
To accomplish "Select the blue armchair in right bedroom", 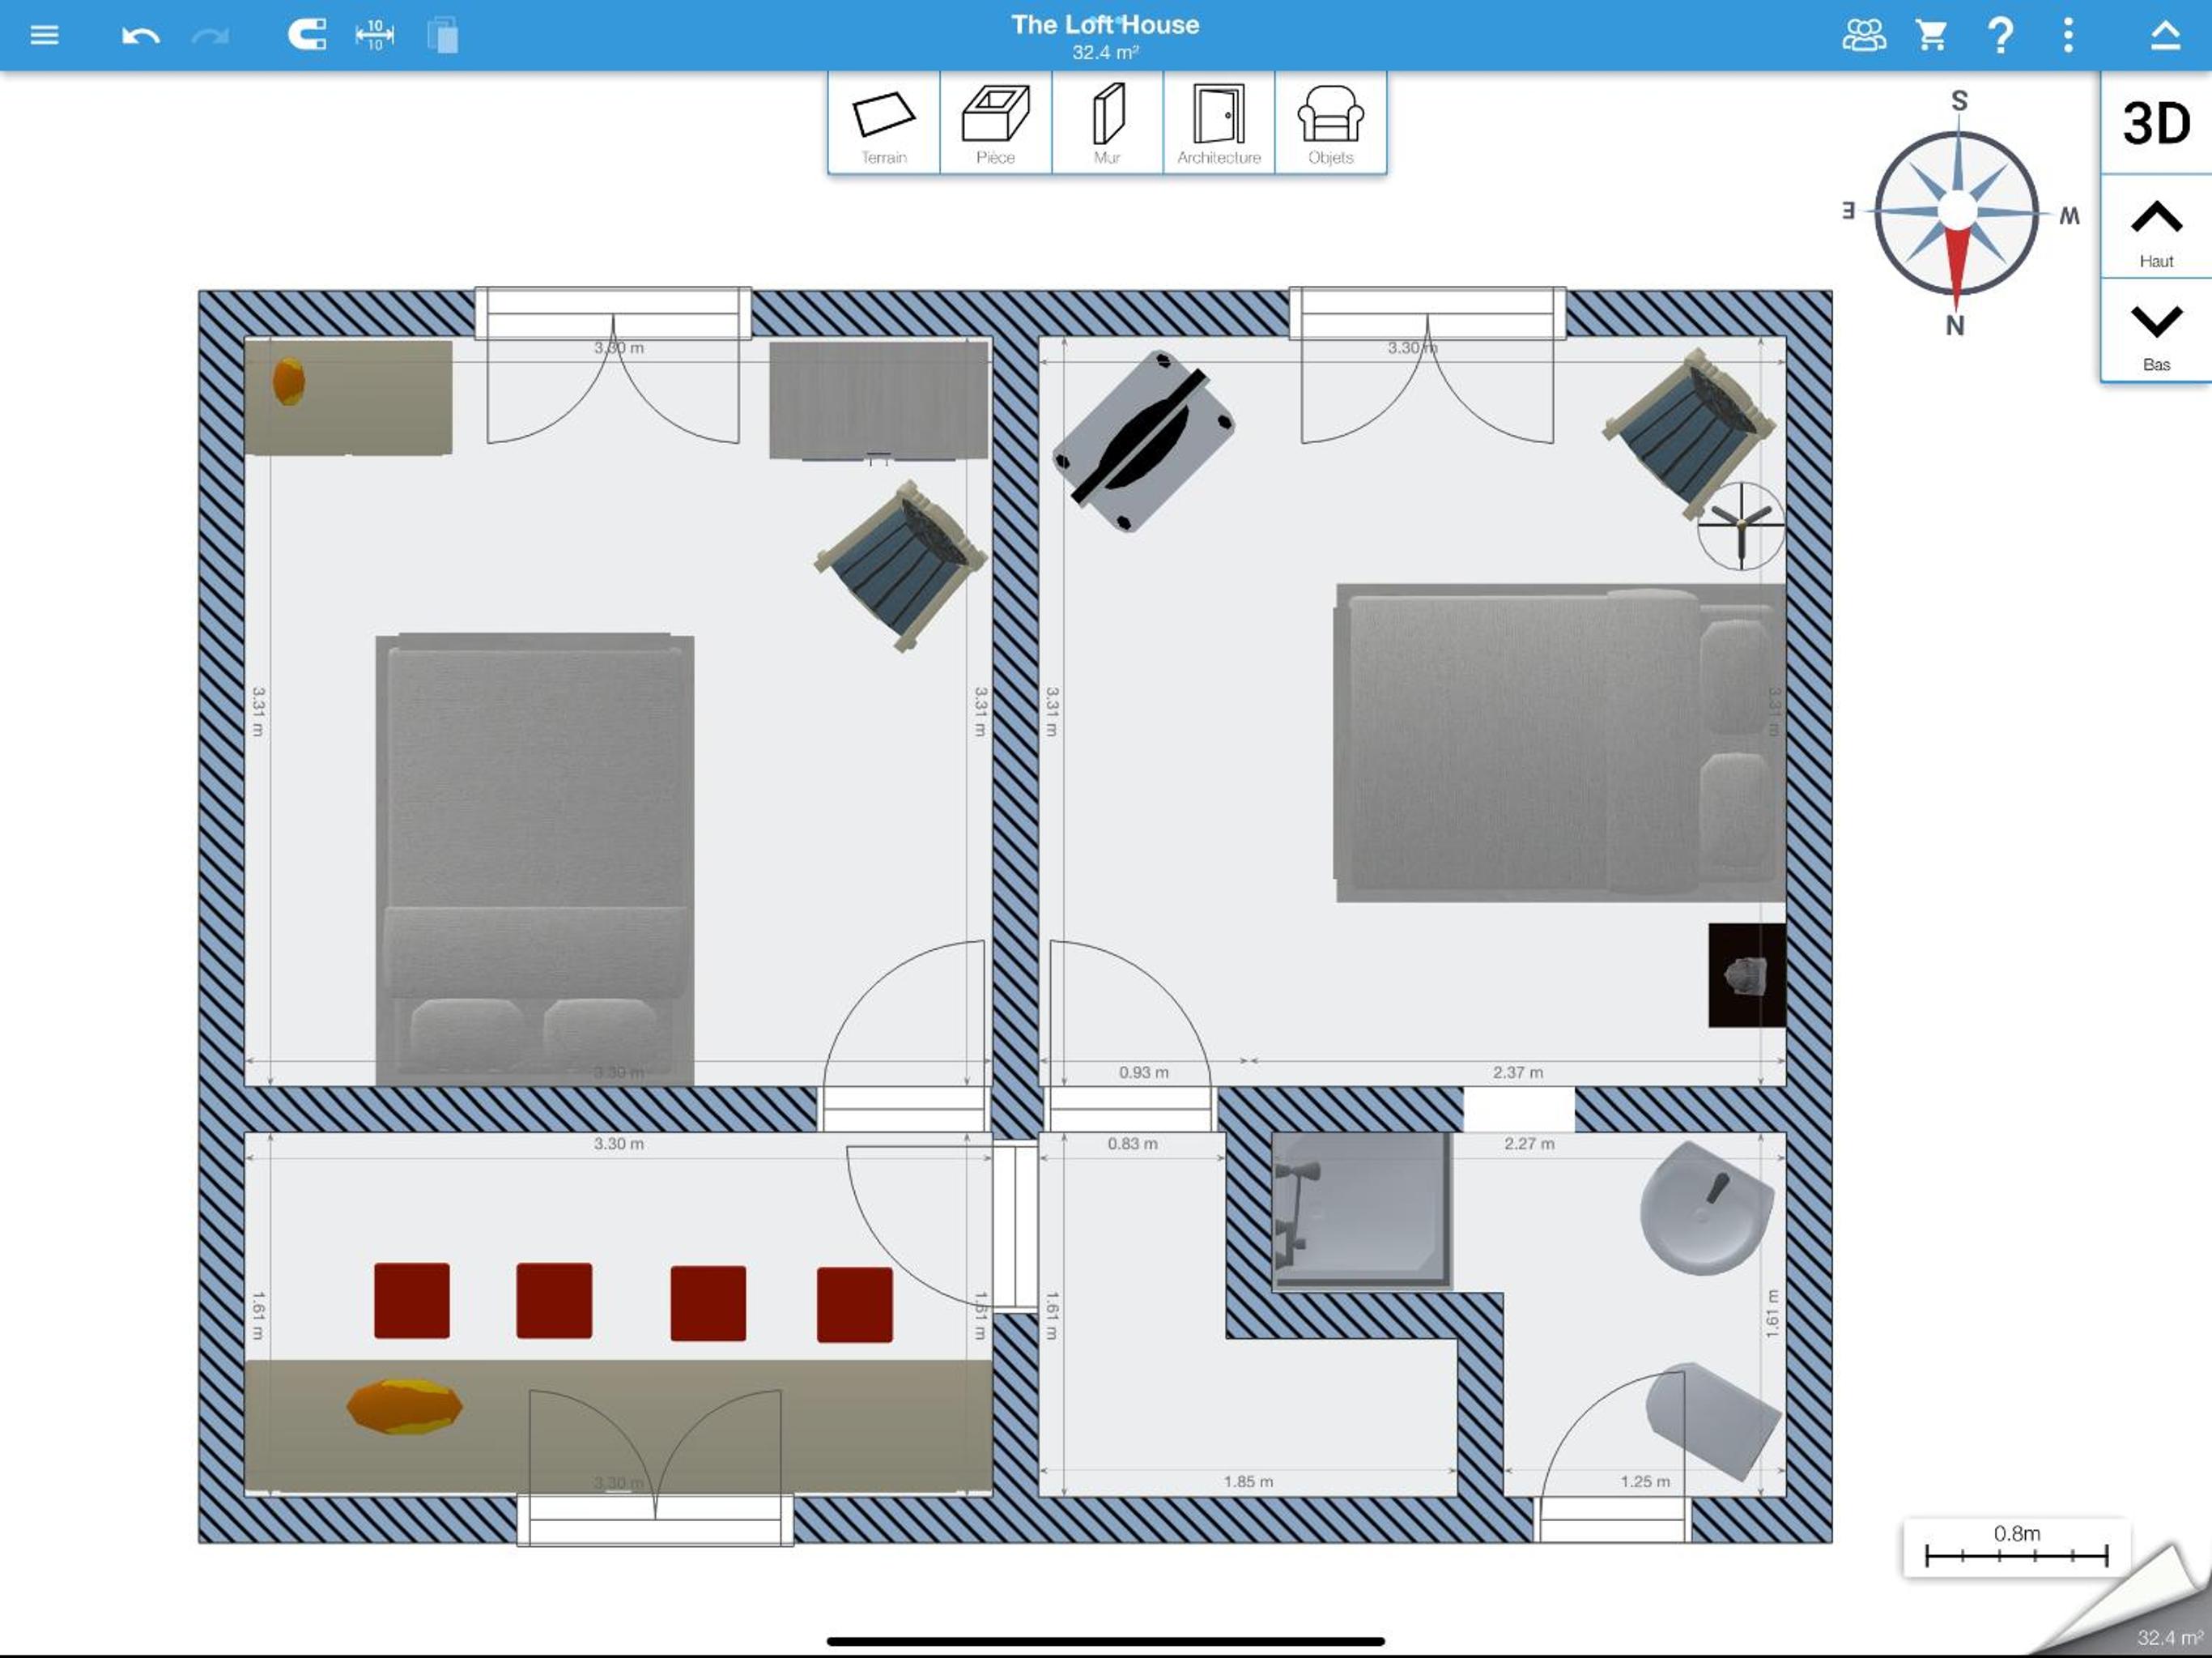I will 1690,433.
